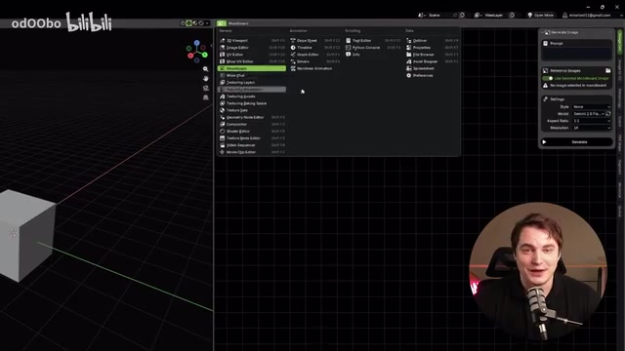Select solid viewport shading mode
The image size is (625, 351).
(x=188, y=23)
